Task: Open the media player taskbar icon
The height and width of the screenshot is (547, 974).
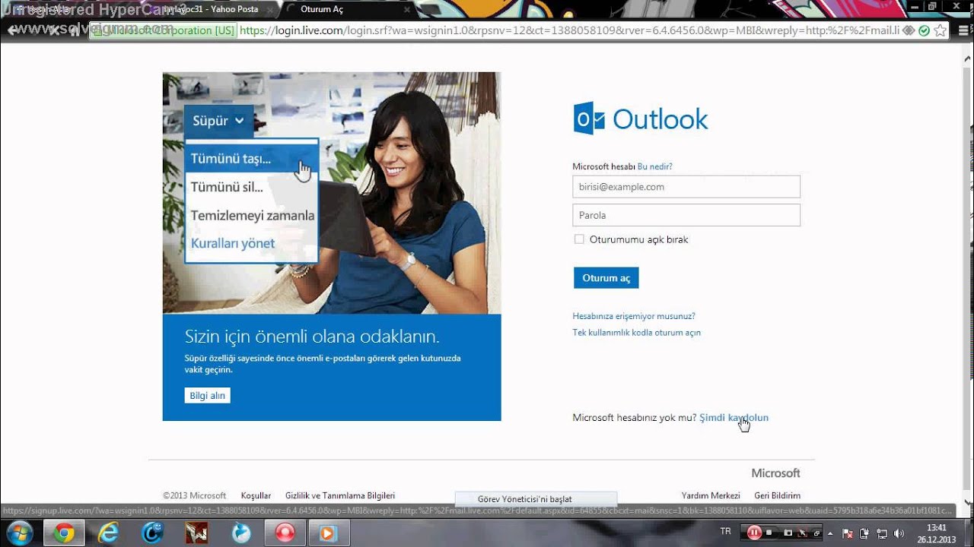Action: tap(328, 533)
